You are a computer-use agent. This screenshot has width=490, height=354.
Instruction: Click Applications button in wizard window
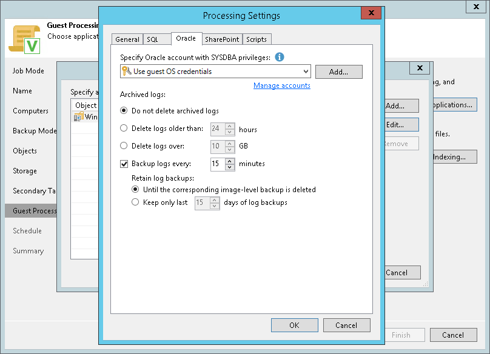click(455, 105)
